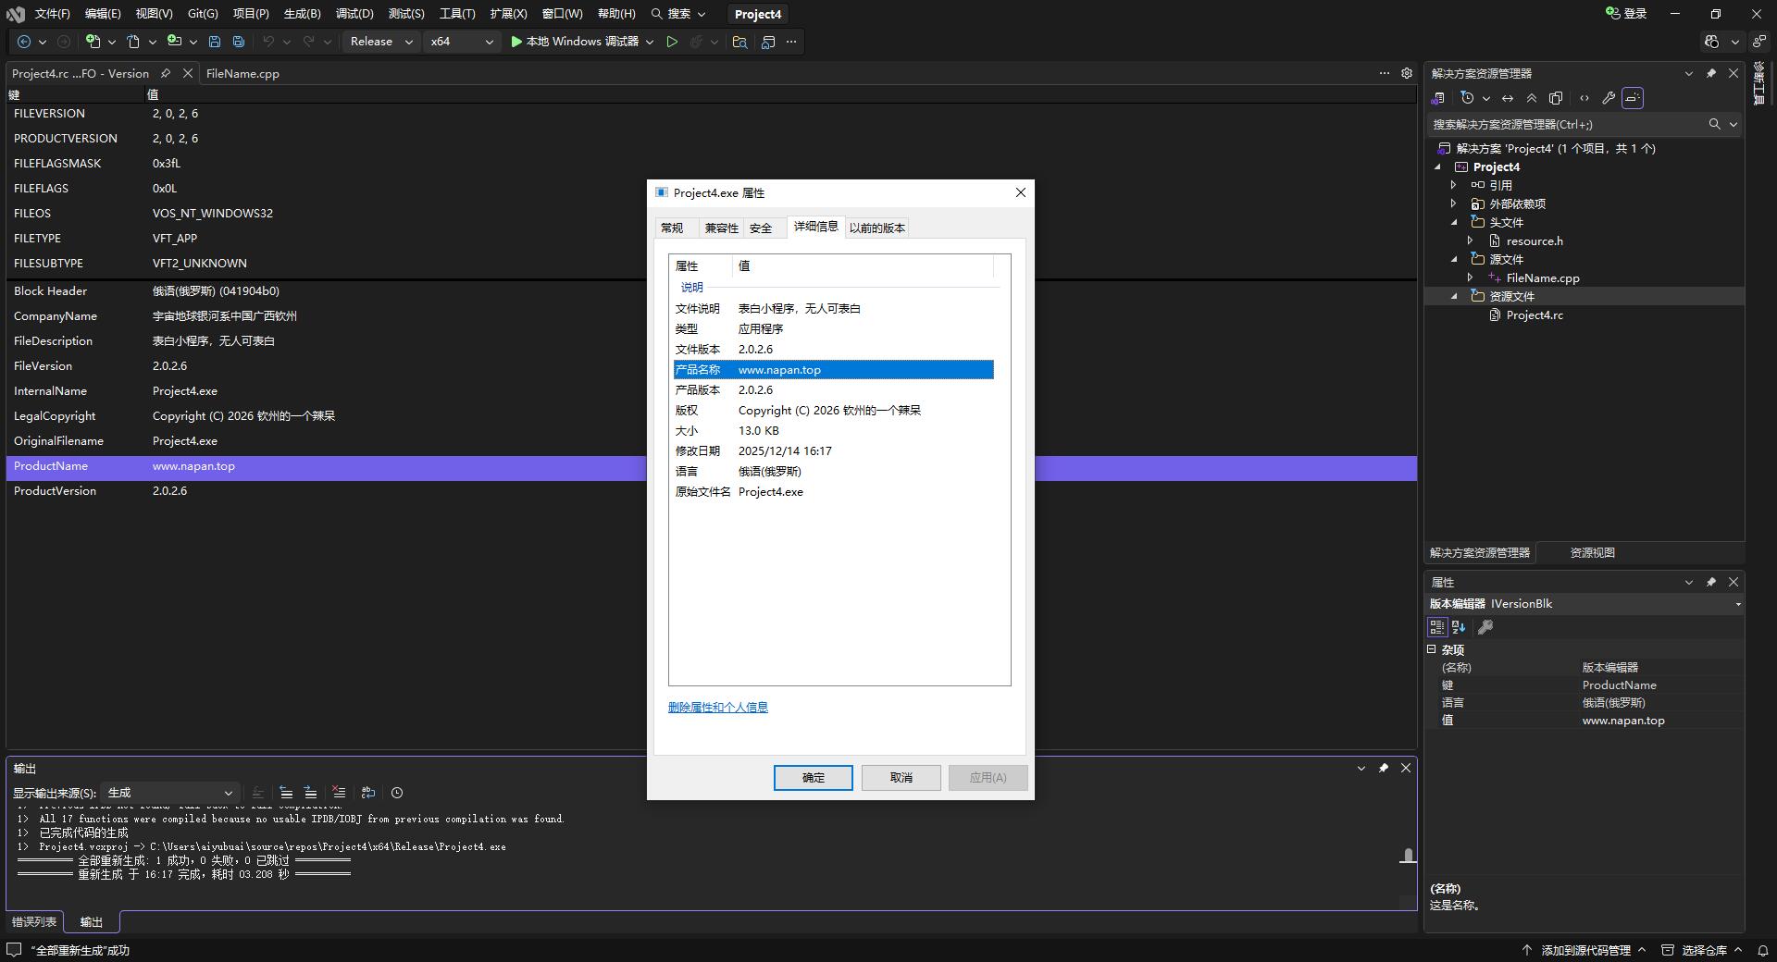Click the property pages wrench in Properties panel
Screen dimensions: 1777x962
pyautogui.click(x=1485, y=627)
